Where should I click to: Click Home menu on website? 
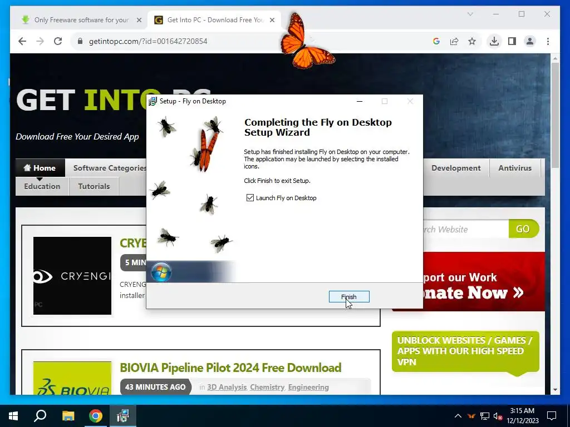40,168
